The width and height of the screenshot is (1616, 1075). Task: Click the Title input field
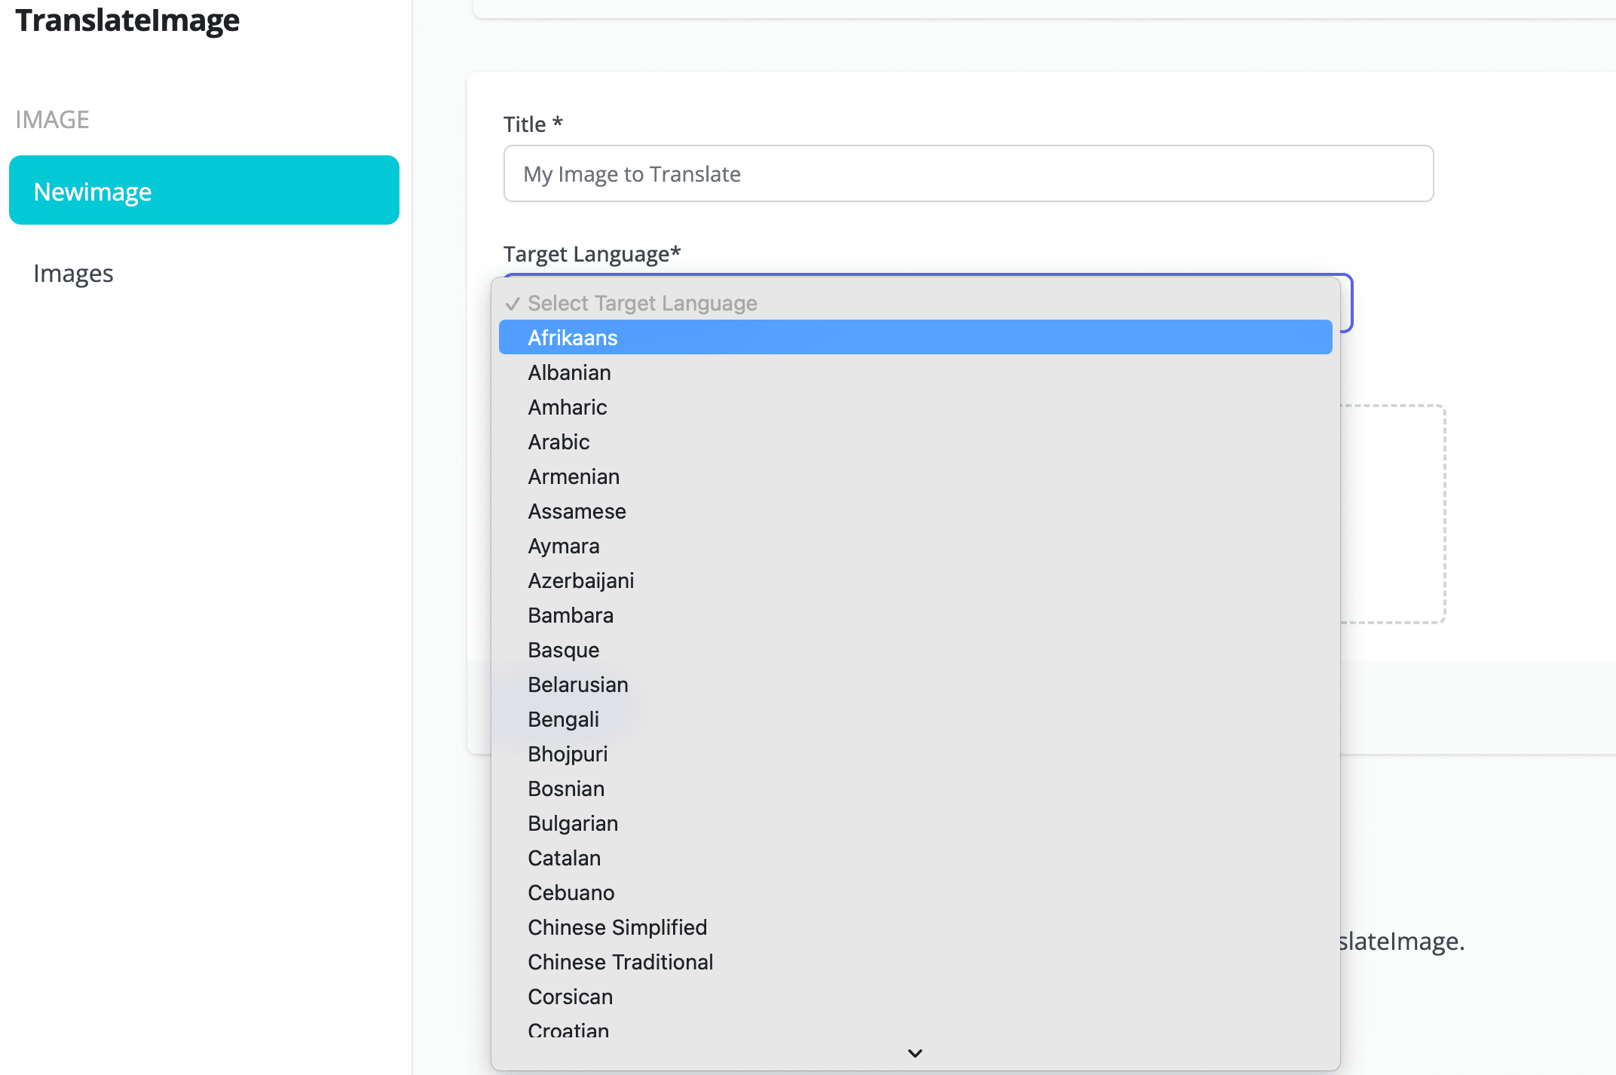(968, 173)
